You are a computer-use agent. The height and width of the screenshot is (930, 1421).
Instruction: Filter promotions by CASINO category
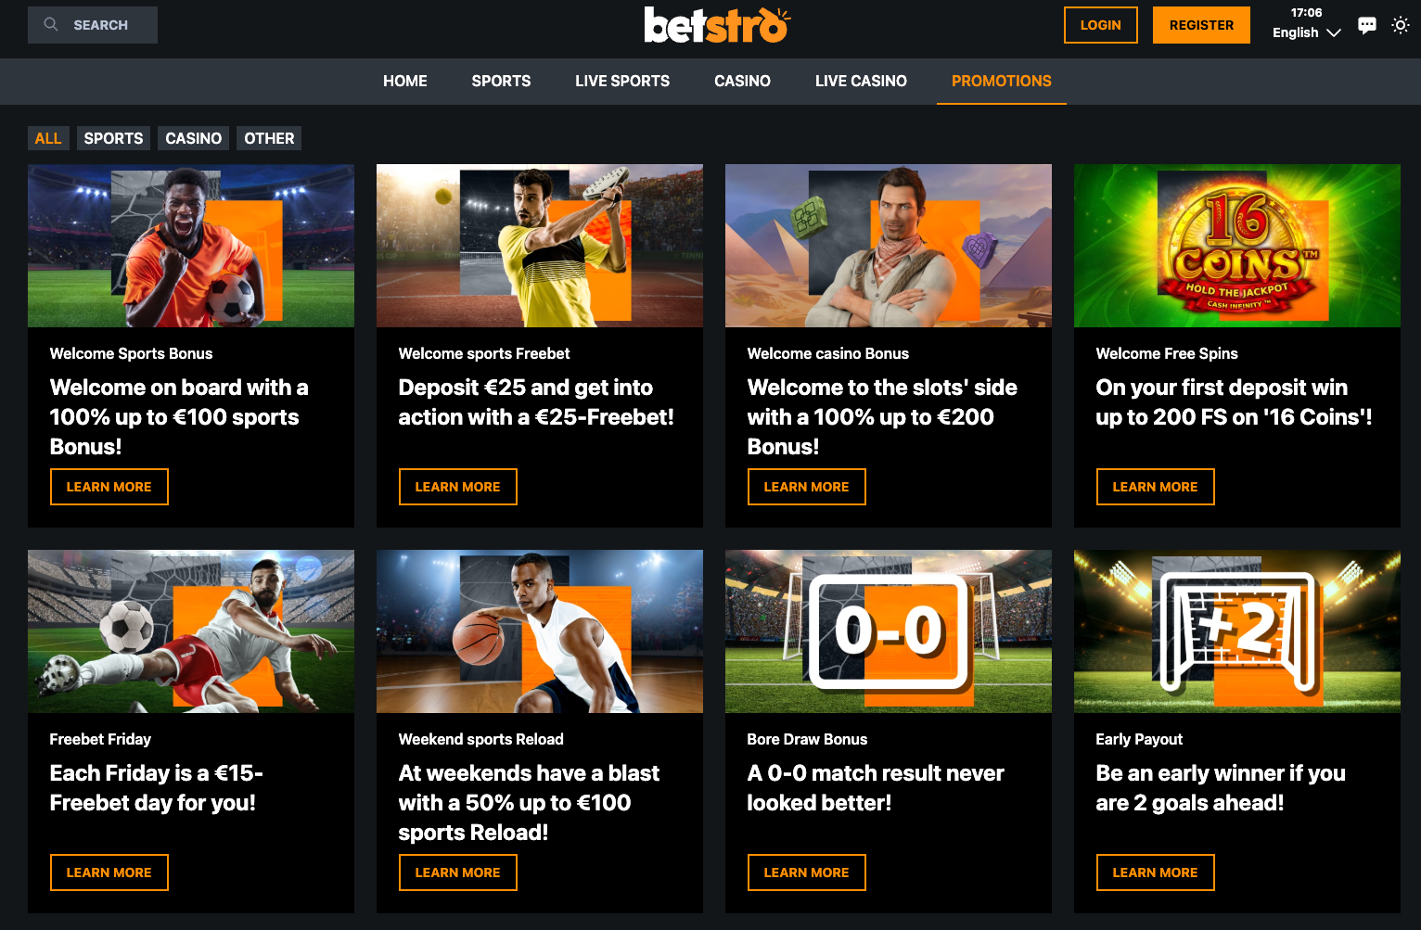193,138
